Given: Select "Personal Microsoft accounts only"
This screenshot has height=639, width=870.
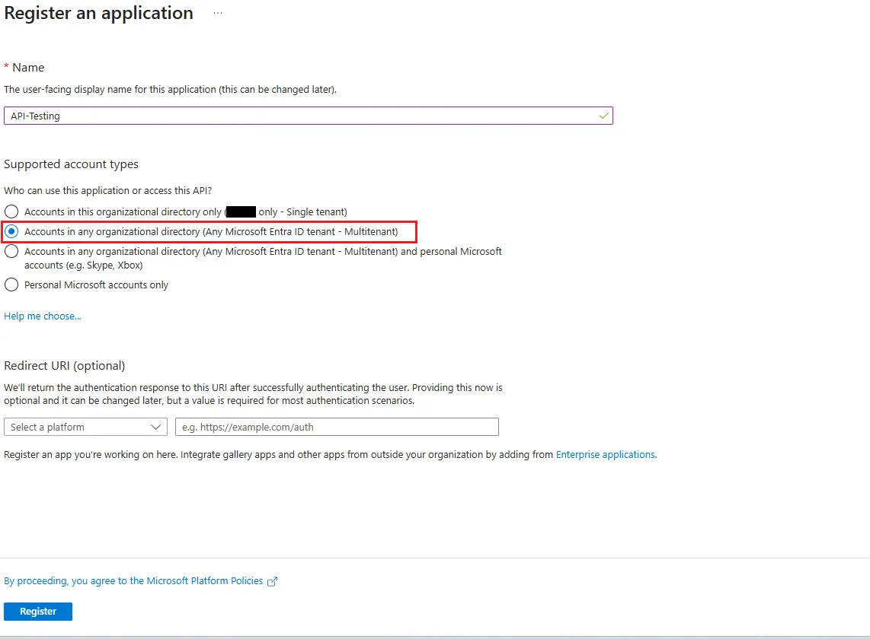Looking at the screenshot, I should [x=96, y=285].
